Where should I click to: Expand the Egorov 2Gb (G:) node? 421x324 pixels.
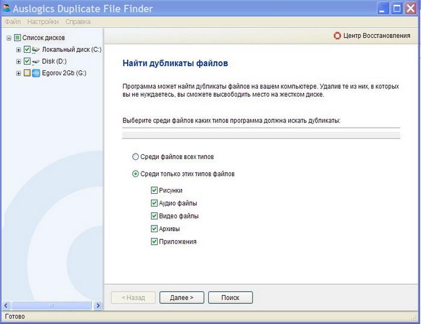coord(18,73)
